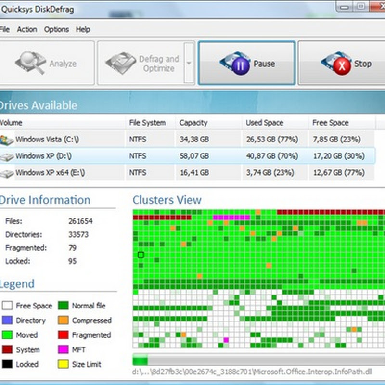
Task: Click the 26,53 GB (77%) used space cell
Action: click(272, 140)
